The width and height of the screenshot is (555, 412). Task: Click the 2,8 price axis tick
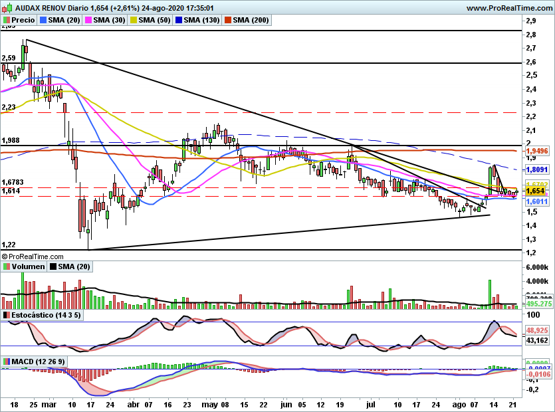[530, 35]
